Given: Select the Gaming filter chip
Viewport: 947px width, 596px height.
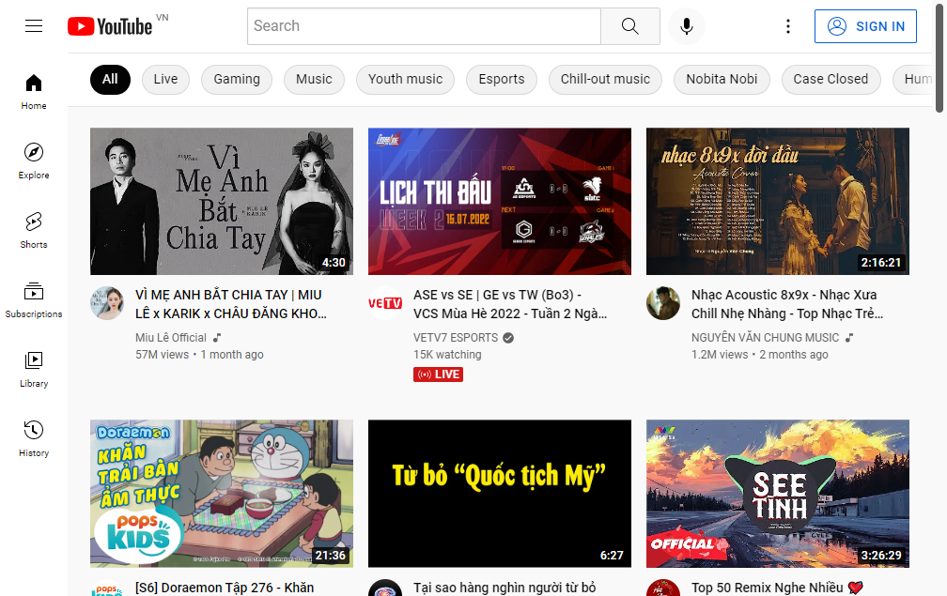Looking at the screenshot, I should coord(237,79).
